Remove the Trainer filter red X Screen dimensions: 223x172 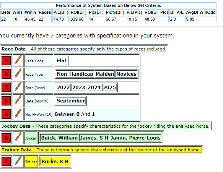pyautogui.click(x=7, y=161)
